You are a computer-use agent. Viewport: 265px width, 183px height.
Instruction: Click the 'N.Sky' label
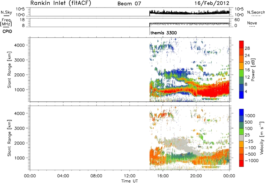pos(6,13)
